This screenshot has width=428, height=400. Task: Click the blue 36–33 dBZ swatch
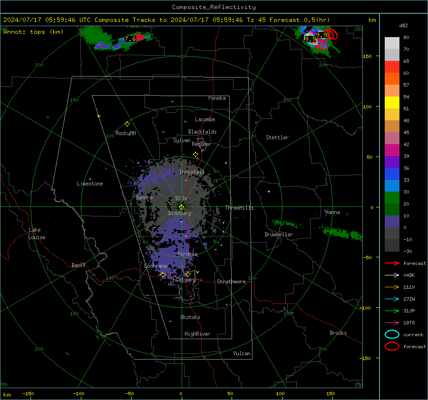click(392, 174)
